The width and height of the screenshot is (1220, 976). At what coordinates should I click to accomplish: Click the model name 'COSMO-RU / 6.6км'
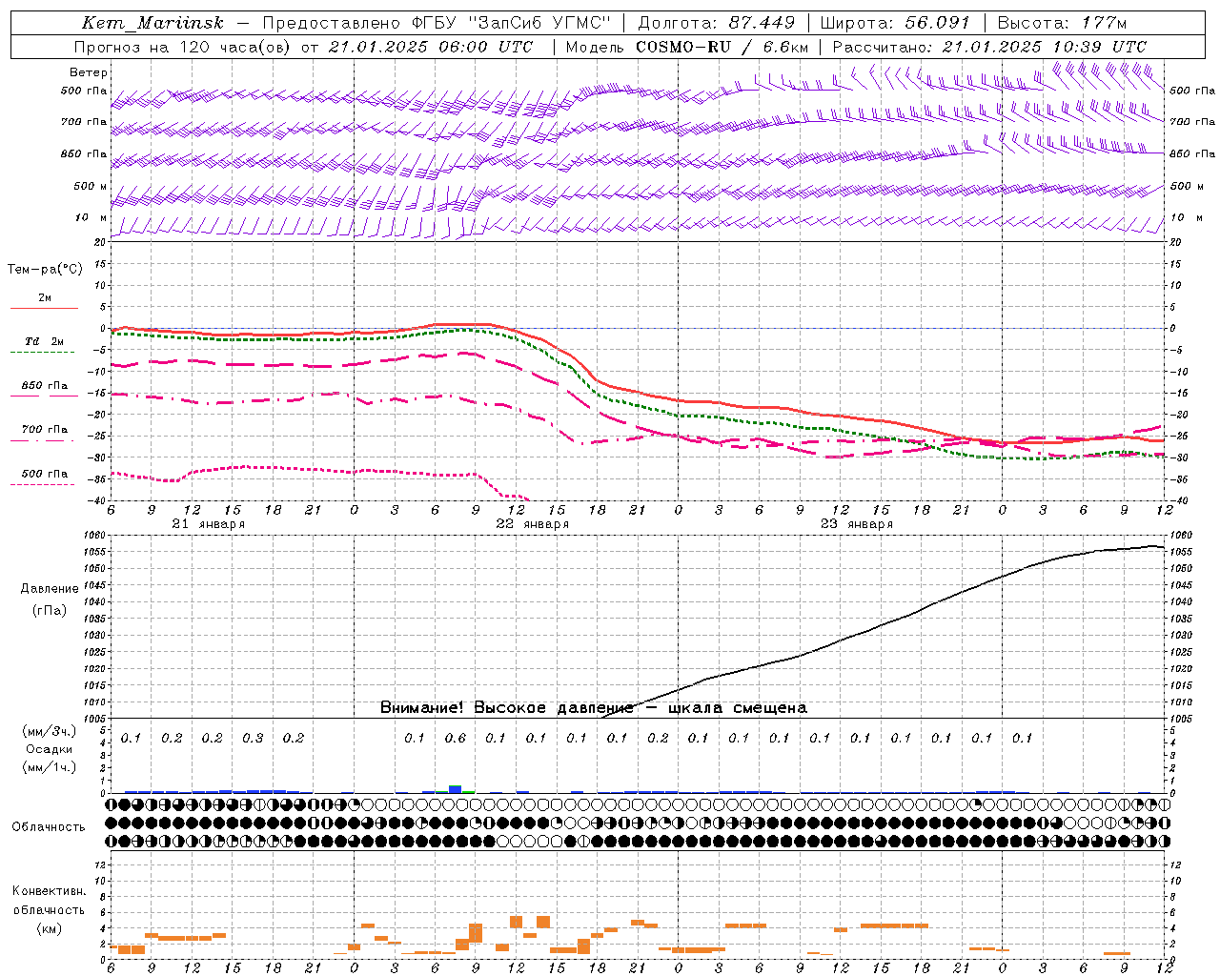point(722,47)
